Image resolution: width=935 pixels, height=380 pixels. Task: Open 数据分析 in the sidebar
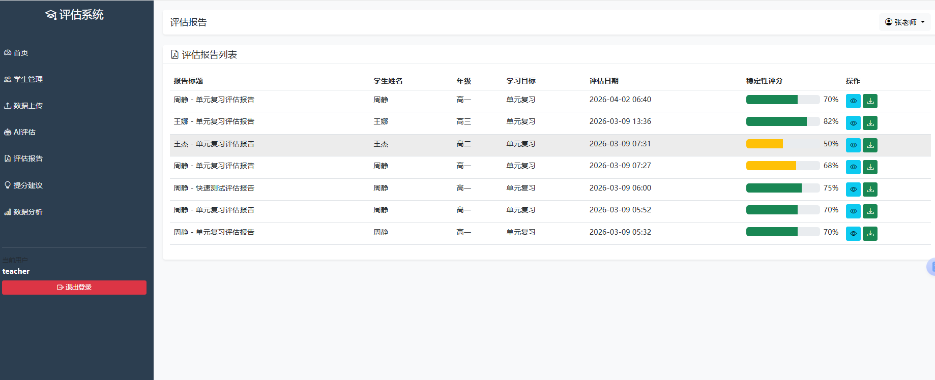tap(23, 212)
